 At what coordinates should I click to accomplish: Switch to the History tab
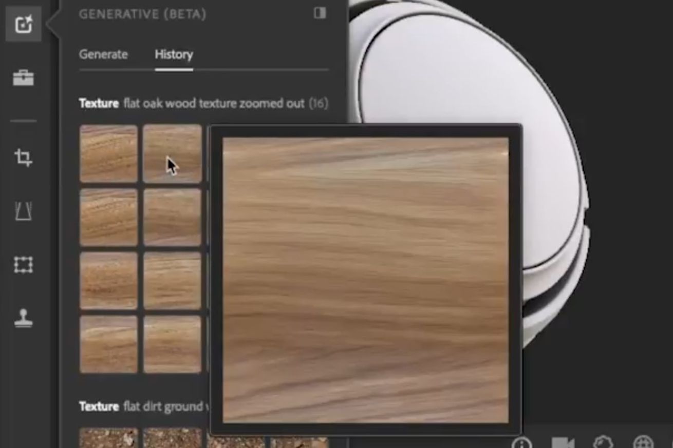174,54
